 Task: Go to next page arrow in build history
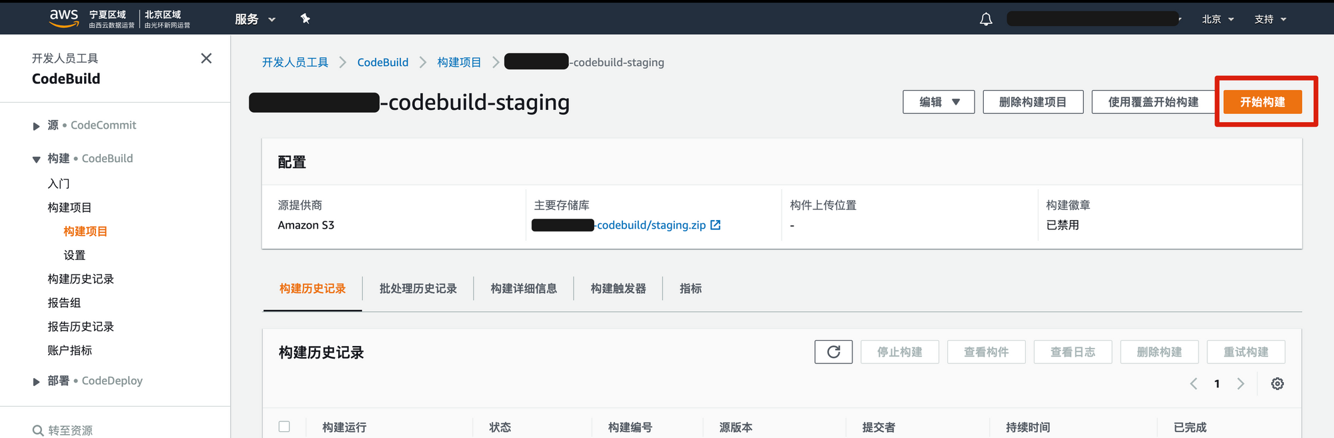tap(1241, 384)
